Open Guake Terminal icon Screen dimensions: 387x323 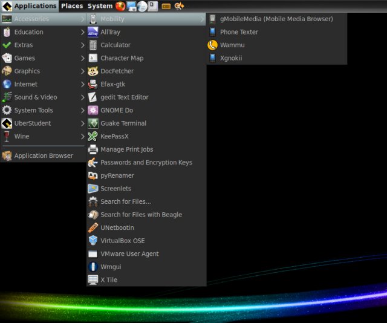coord(93,123)
